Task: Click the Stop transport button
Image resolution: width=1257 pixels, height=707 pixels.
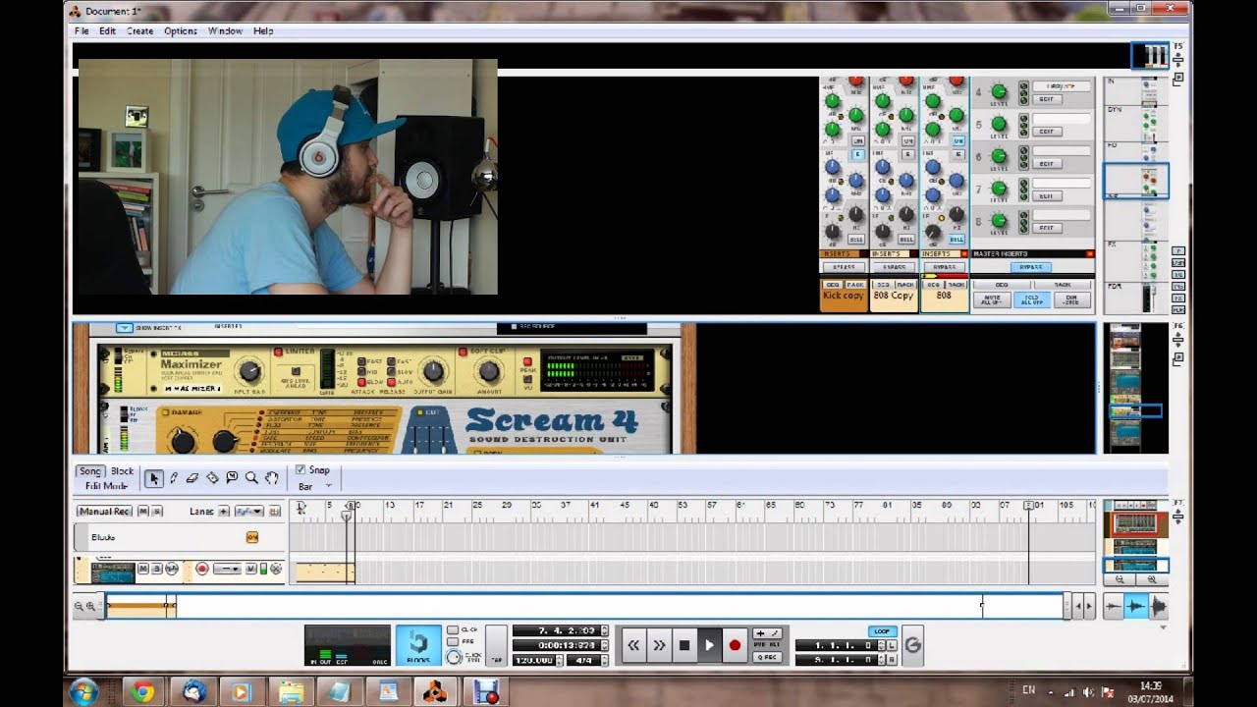Action: click(x=684, y=645)
